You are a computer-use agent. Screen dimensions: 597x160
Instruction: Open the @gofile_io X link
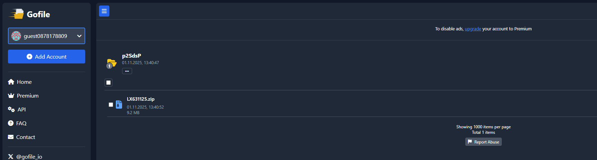coord(25,157)
